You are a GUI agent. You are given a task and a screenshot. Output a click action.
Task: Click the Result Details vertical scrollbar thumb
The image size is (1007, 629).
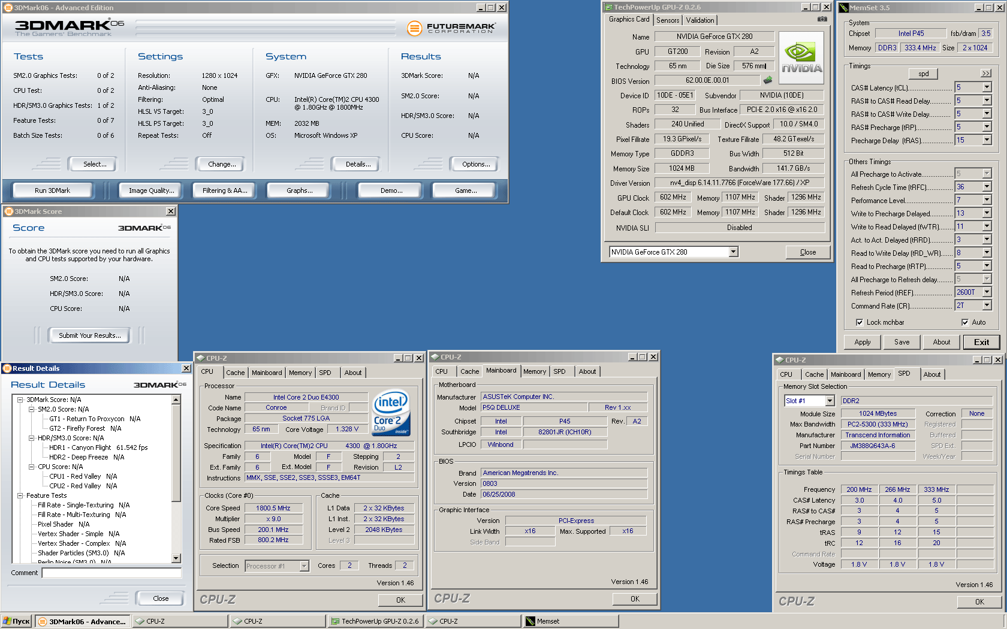tap(176, 452)
